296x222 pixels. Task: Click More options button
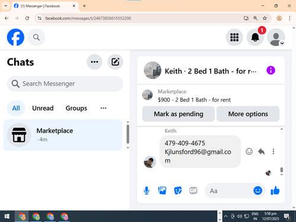pos(248,114)
